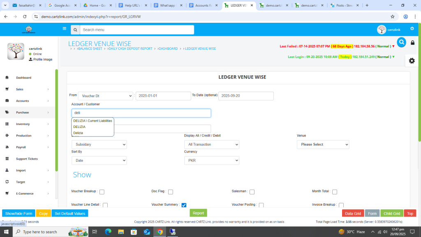Screen dimensions: 421x237
Task: Click the cartzlink user avatar in header
Action: point(381,30)
